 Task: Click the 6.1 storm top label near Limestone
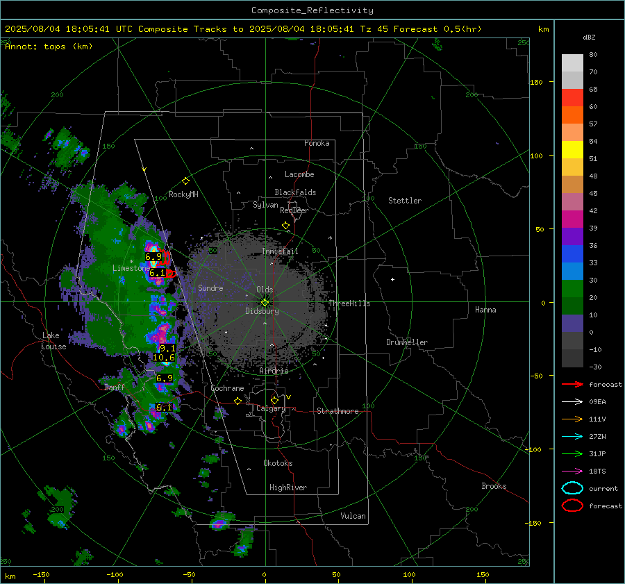pyautogui.click(x=158, y=273)
